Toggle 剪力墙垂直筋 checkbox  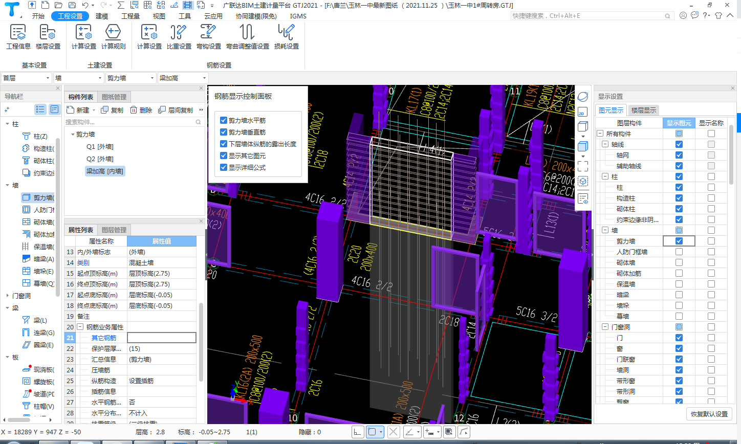point(224,132)
